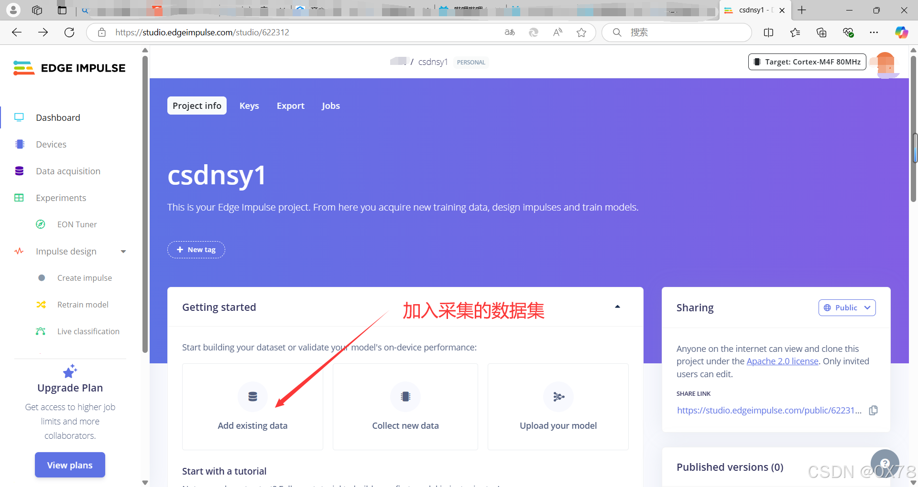Click the help question mark bubble
This screenshot has height=487, width=918.
pos(885,463)
